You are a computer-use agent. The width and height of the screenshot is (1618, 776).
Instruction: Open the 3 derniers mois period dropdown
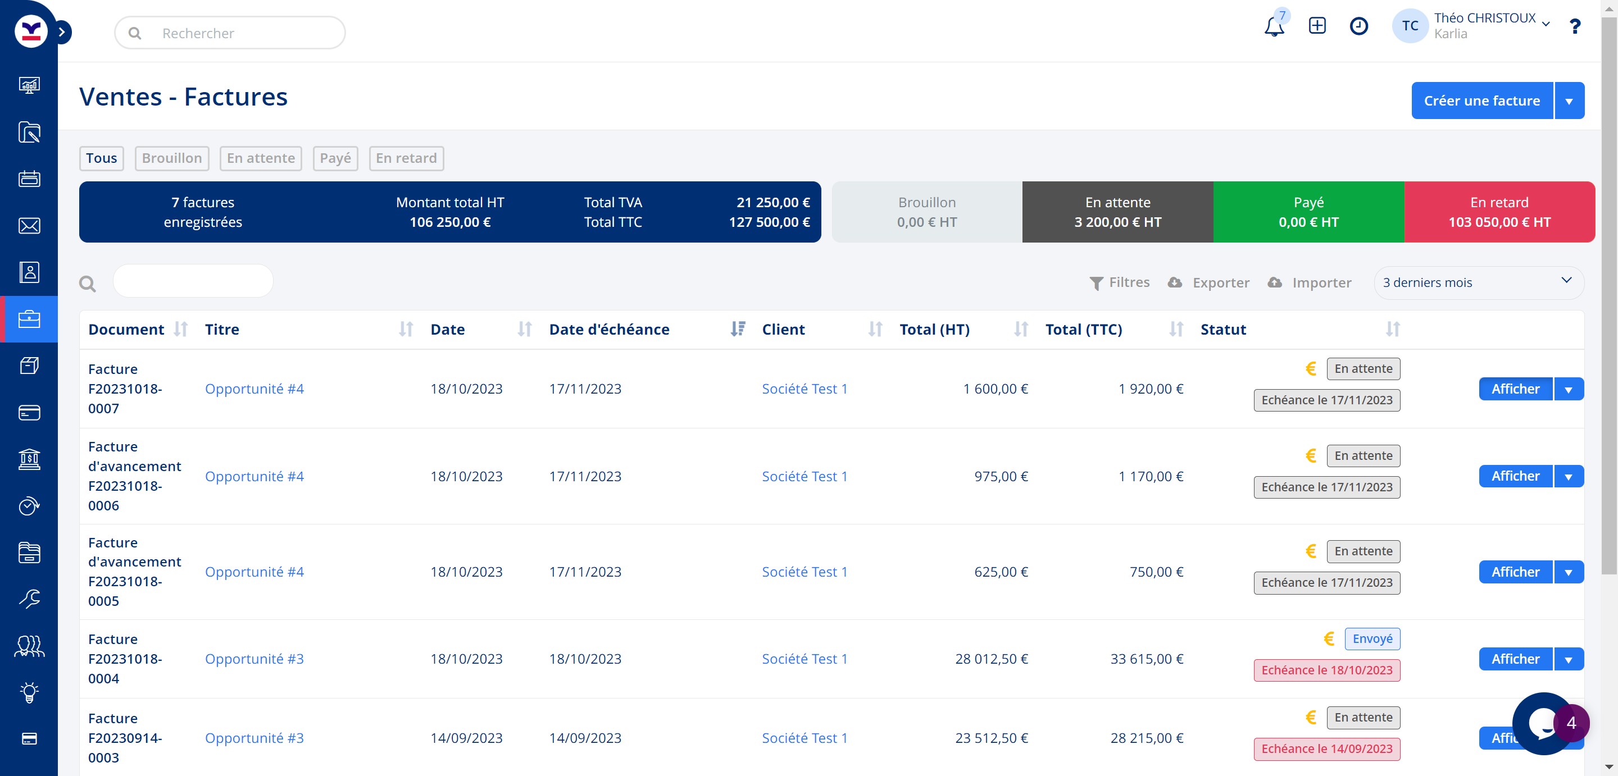point(1478,282)
